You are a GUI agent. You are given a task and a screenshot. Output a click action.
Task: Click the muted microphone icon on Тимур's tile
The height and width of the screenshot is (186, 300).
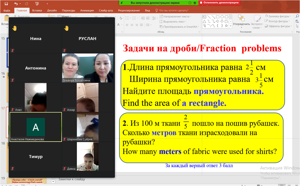[x=12, y=169]
